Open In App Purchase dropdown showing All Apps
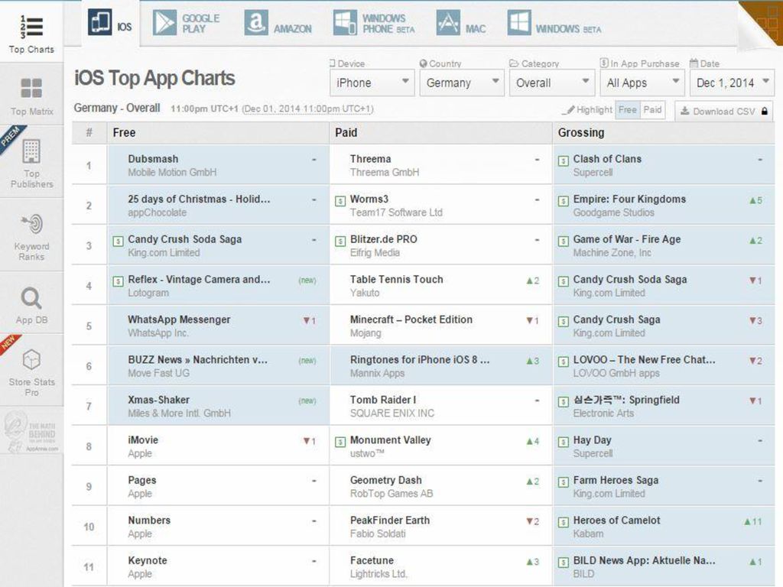 642,83
